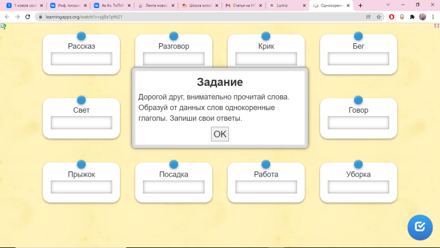440x248 pixels.
Task: Open the extensions puzzle icon
Action: (x=412, y=17)
